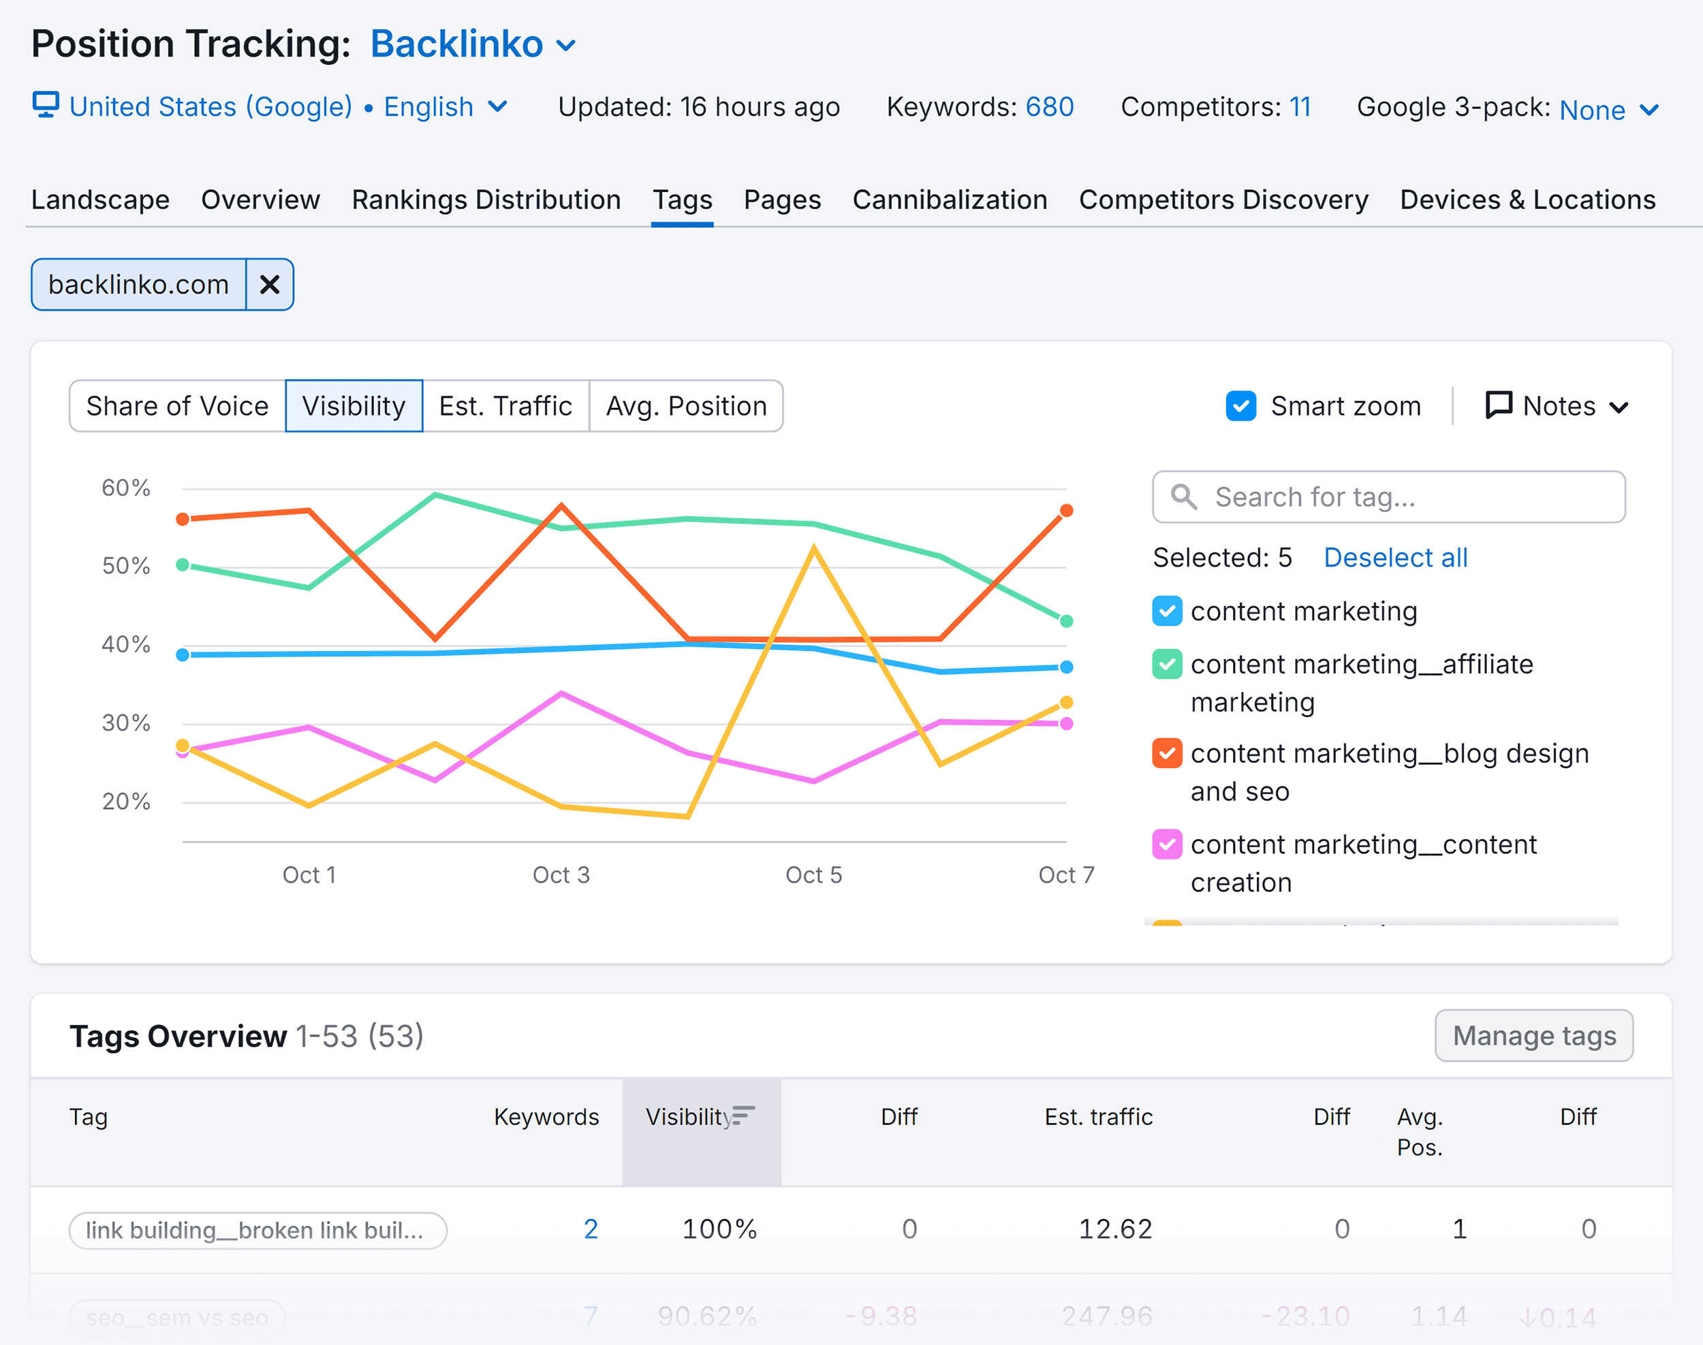Image resolution: width=1703 pixels, height=1345 pixels.
Task: Open the English language selector
Action: point(499,107)
